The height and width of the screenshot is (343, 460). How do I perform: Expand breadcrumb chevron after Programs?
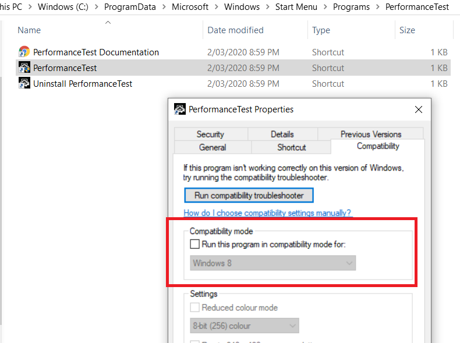pos(377,7)
